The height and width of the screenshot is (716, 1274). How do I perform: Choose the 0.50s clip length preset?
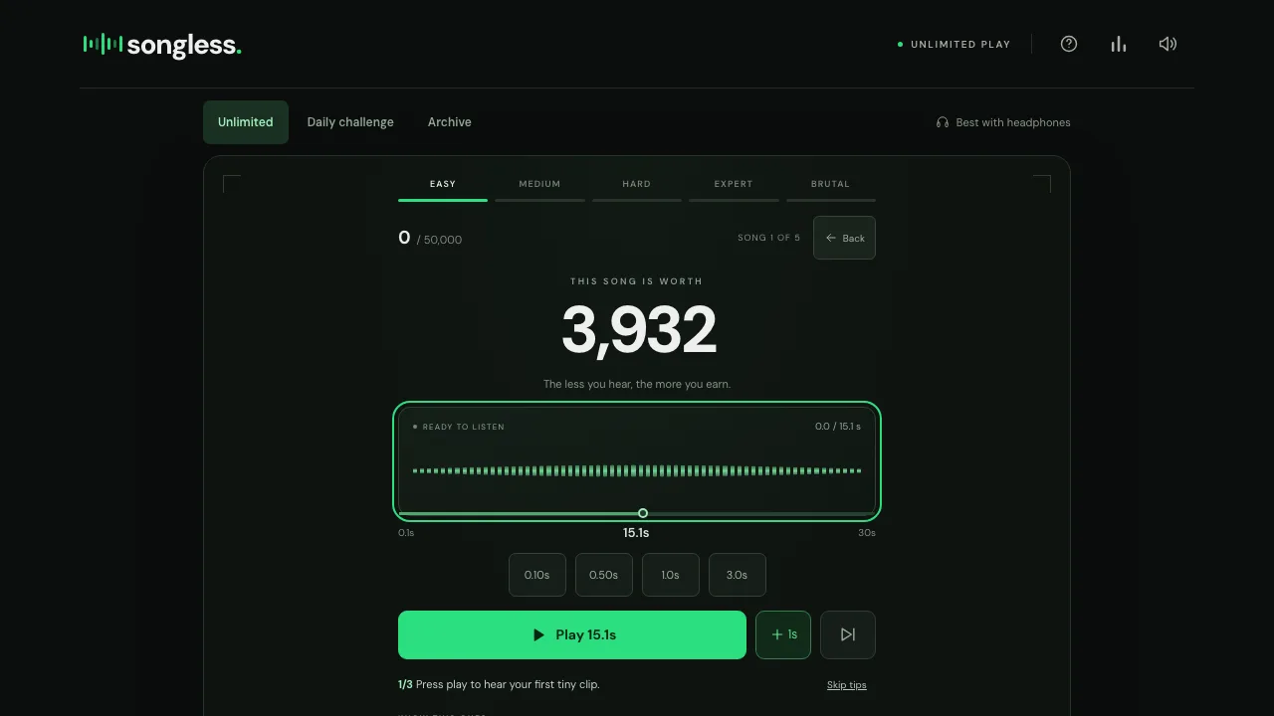click(604, 575)
